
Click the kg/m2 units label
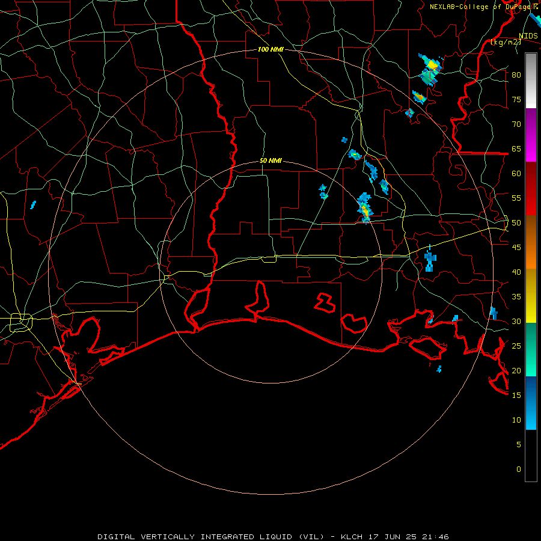pyautogui.click(x=506, y=42)
